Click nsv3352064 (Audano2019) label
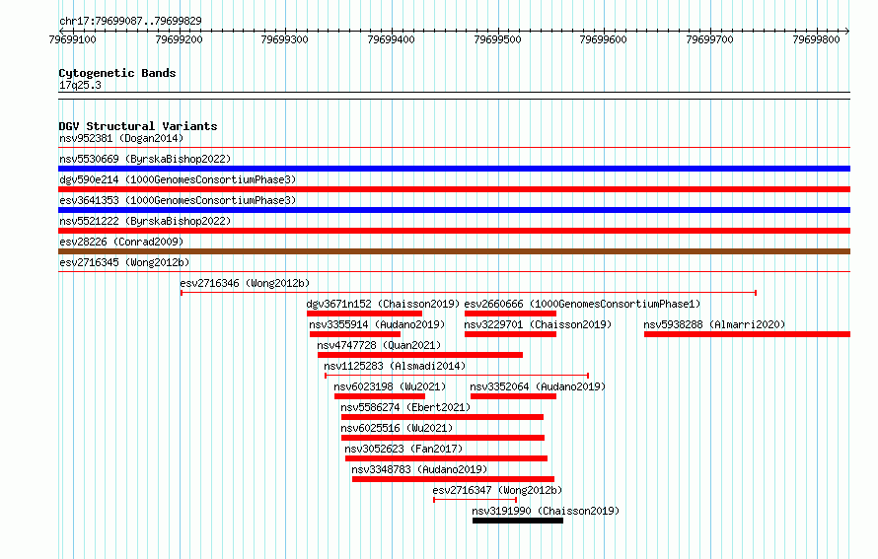878x559 pixels. point(538,386)
